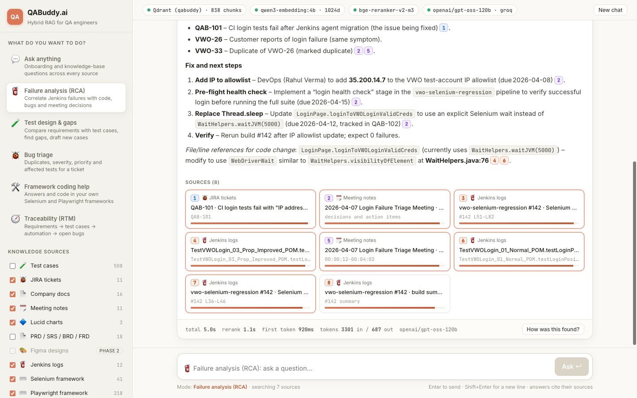Open source card 7 Jenkins logs L36-L46
637x398 pixels.
tap(250, 294)
